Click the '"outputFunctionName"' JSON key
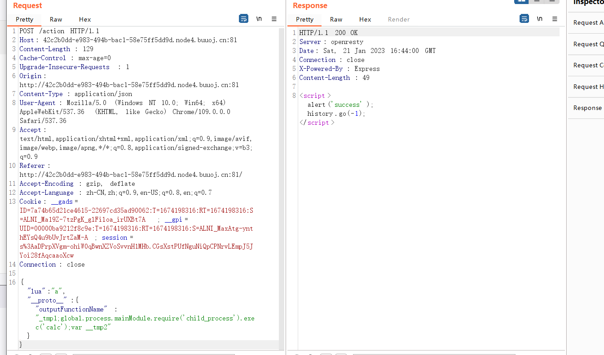 click(71, 309)
